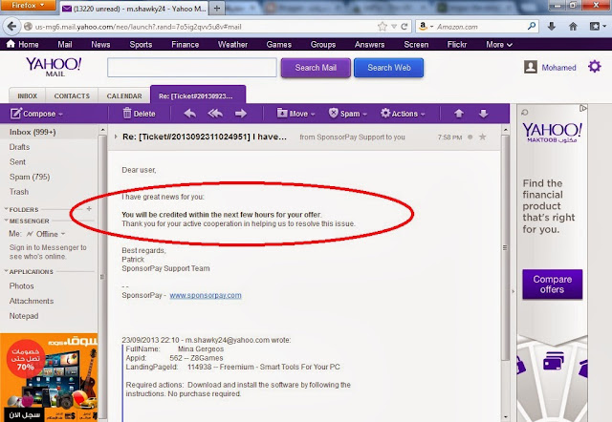Open Sports in the Yahoo navigation bar

click(141, 45)
